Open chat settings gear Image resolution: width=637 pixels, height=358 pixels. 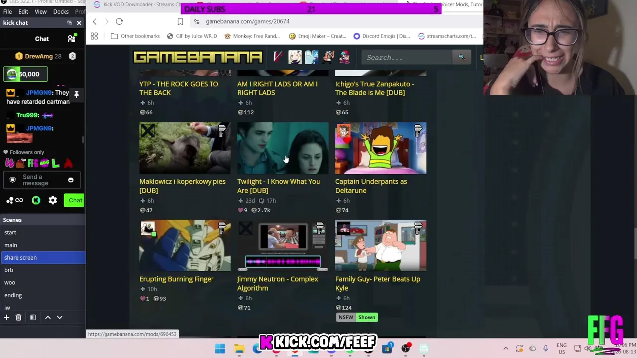pos(53,200)
